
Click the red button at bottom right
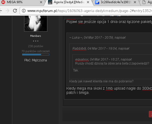point(150,114)
